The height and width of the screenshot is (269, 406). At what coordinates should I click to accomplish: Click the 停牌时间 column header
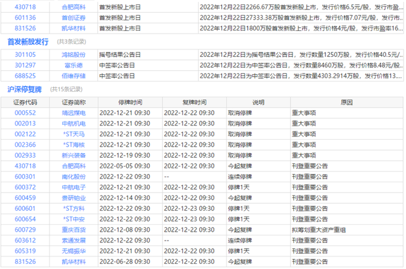coord(130,103)
